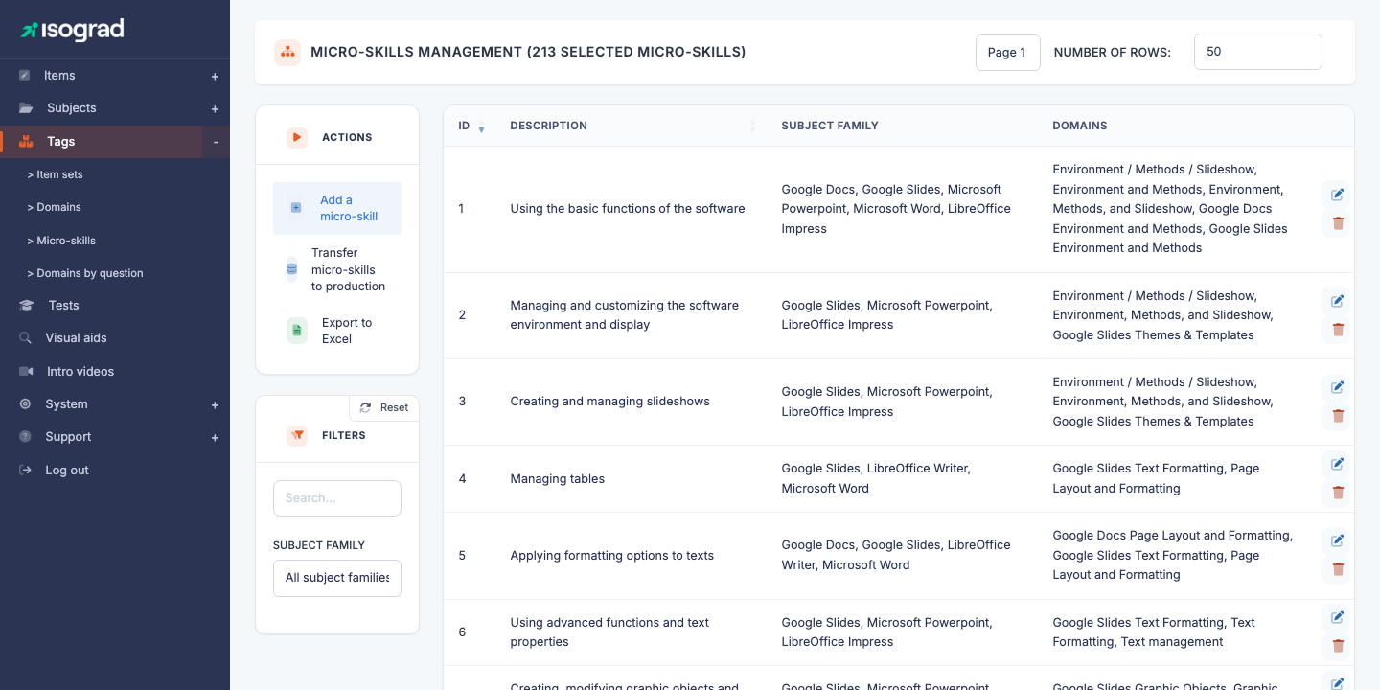Click the Export to Excel file icon
This screenshot has height=690, width=1380.
pos(297,331)
